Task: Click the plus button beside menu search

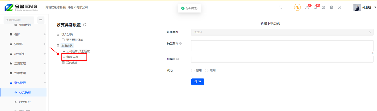Action: (41, 20)
